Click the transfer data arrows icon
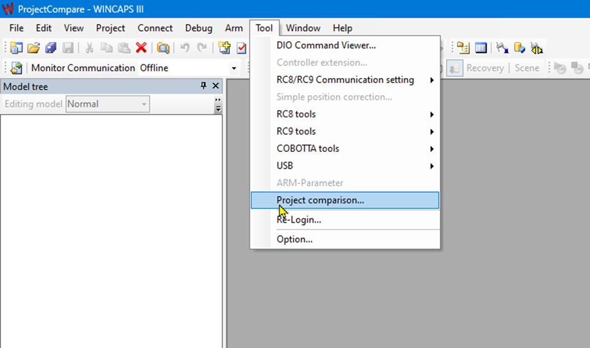 [x=16, y=68]
